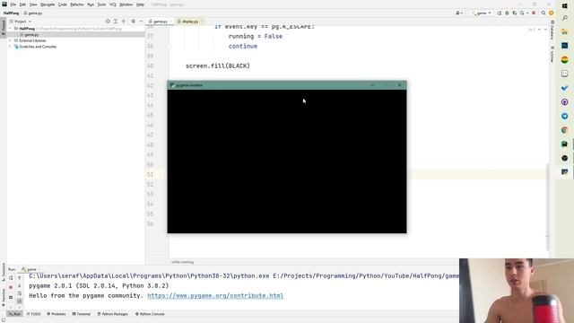Click the red Stop icon in Run panel
This screenshot has height=323, width=574.
coord(11,287)
